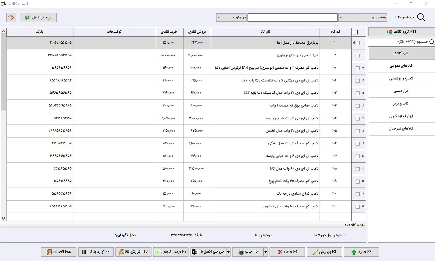Click the F10 گزارش کالا report button
The height and width of the screenshot is (261, 435).
(x=133, y=252)
